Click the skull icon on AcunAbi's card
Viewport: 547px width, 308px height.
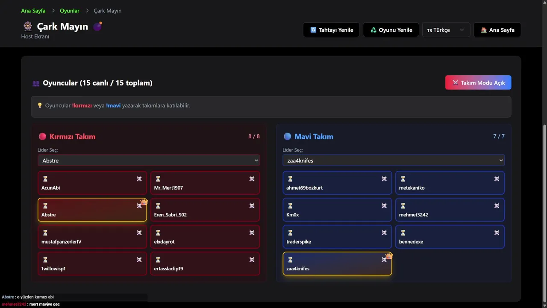point(139,179)
